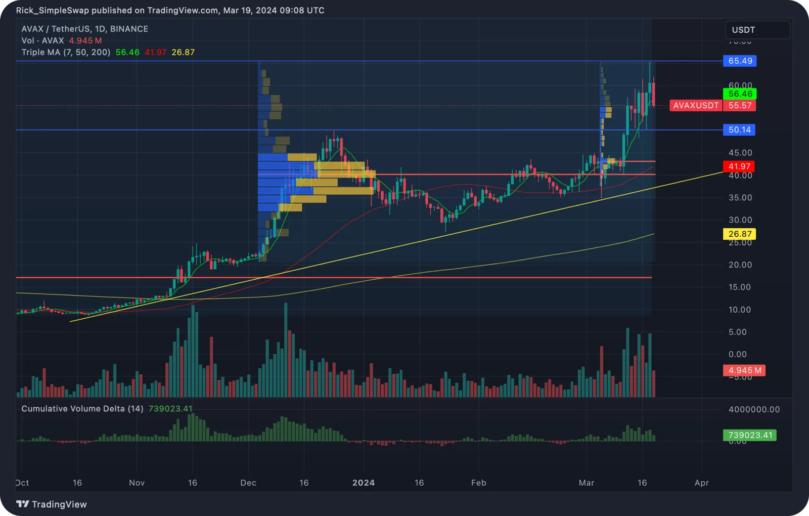Click the 739023.41 green CVD axis label

click(750, 435)
